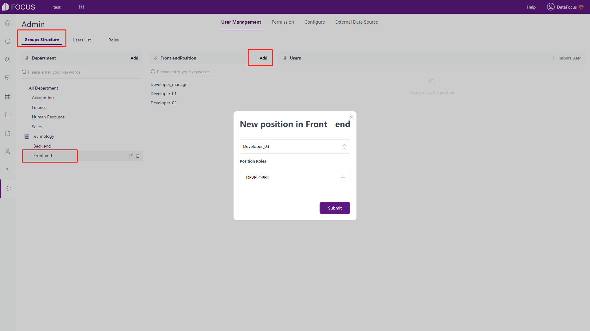Select the Finance department
This screenshot has width=590, height=331.
39,107
